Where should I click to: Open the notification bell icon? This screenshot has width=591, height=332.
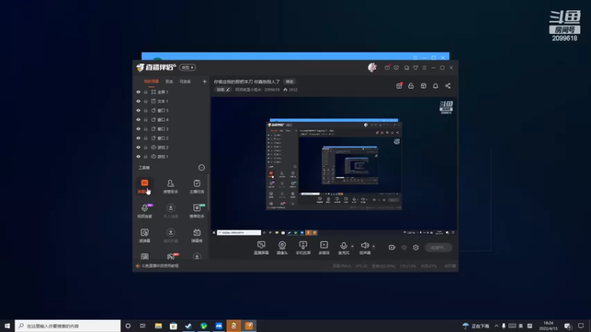pos(435,86)
